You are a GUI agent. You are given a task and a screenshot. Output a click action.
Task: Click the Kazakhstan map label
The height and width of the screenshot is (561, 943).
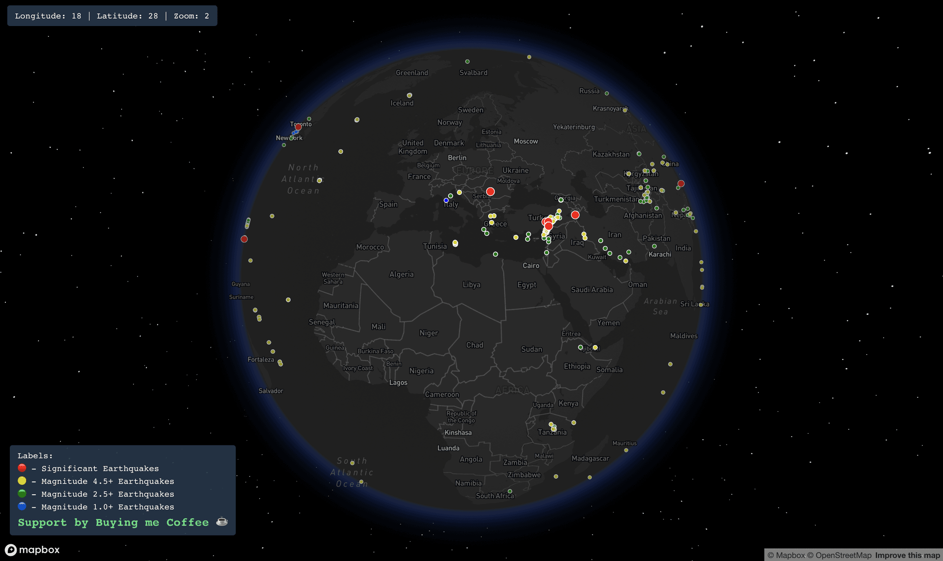click(611, 154)
